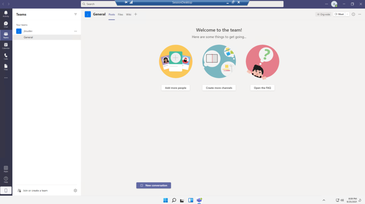Show more apps ellipsis in sidebar

pos(6,78)
